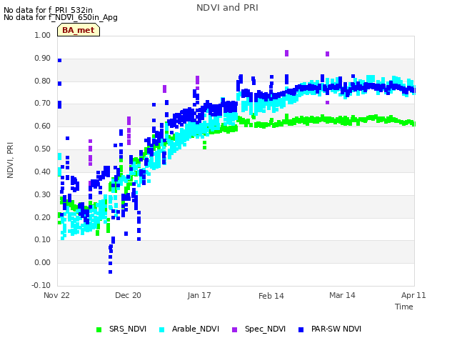This screenshot has height=343, width=457.
Task: Click the 1.00 y-axis tick label
Action: [x=43, y=35]
